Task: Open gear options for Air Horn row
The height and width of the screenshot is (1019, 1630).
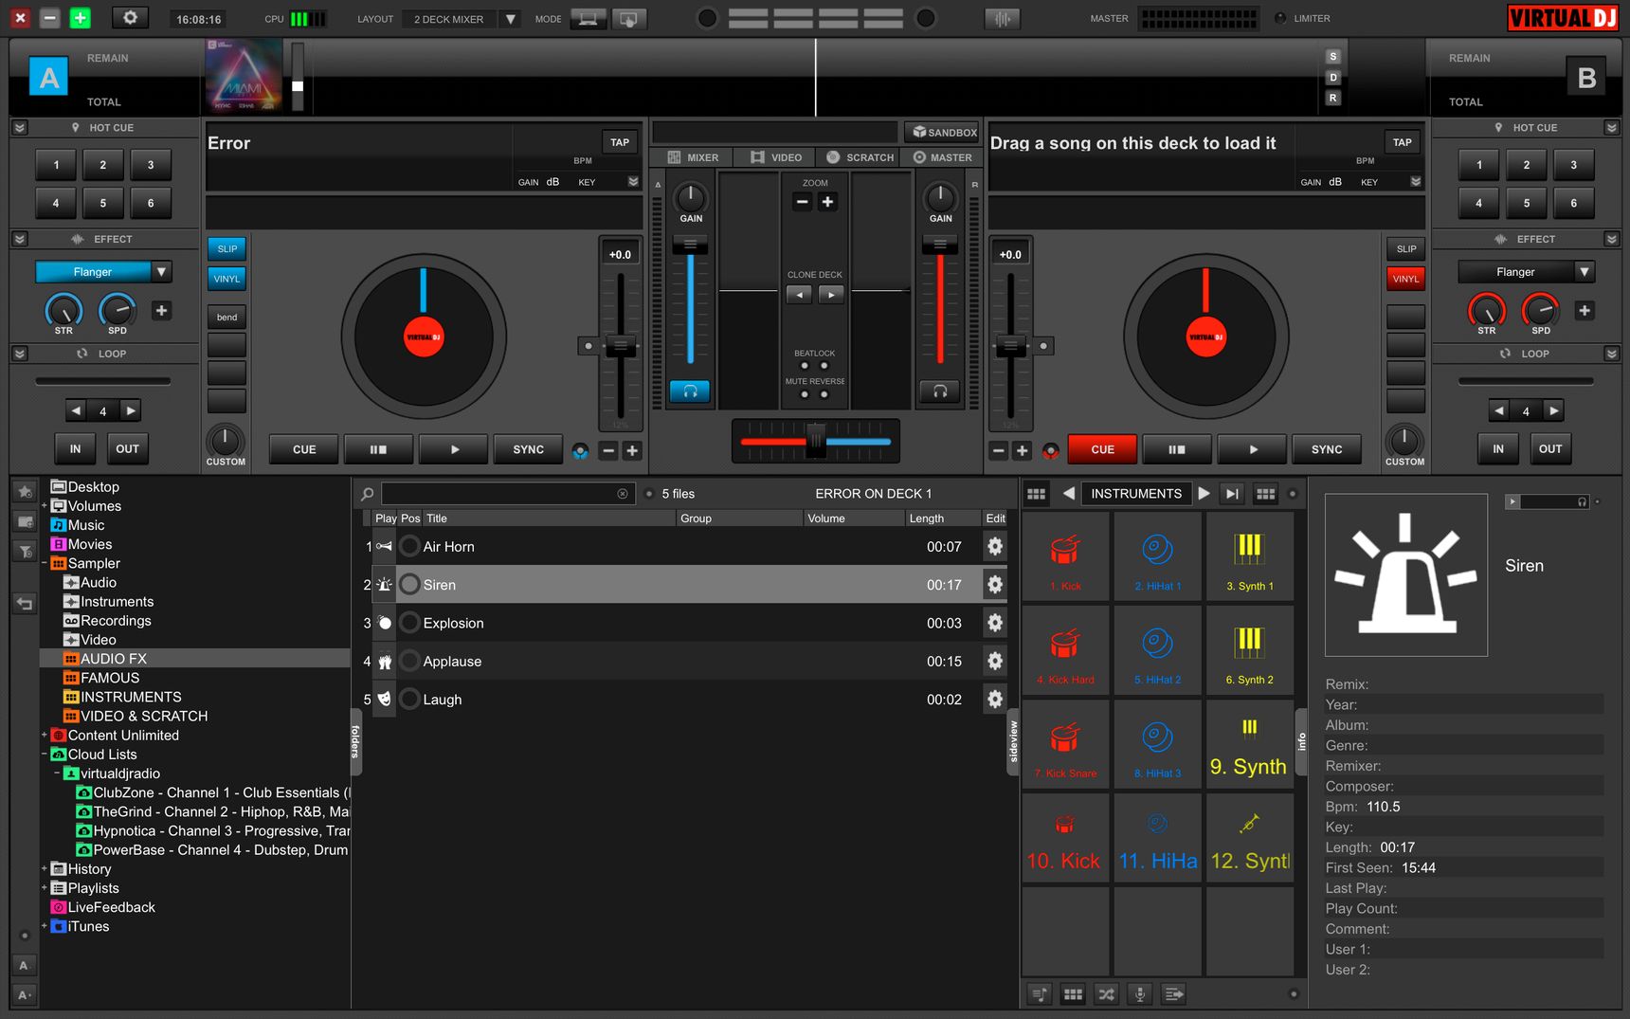Action: pos(994,546)
